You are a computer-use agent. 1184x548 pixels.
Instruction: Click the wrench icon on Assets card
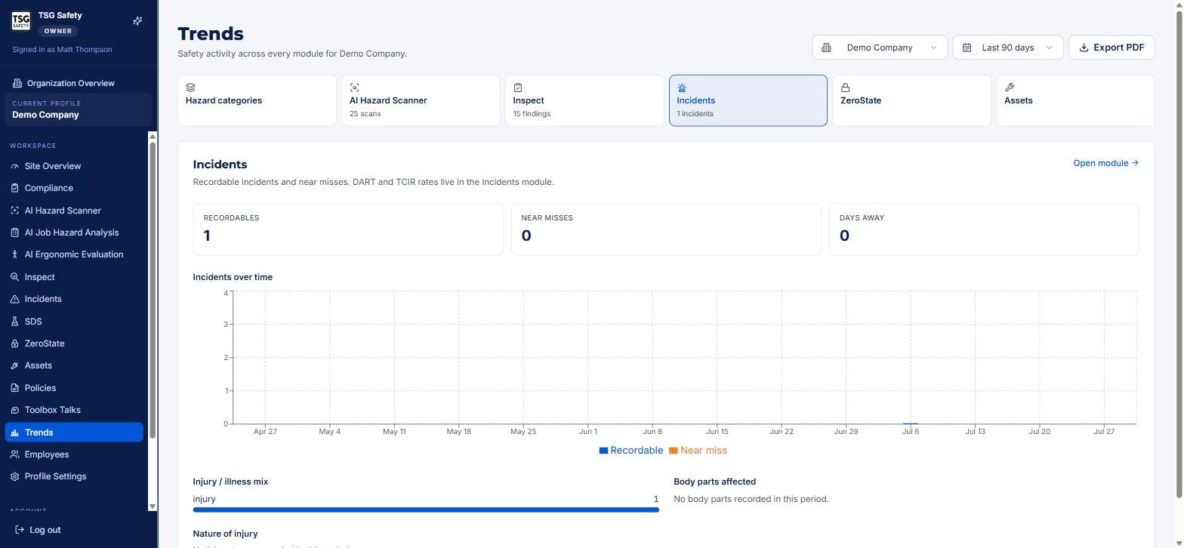(1010, 88)
